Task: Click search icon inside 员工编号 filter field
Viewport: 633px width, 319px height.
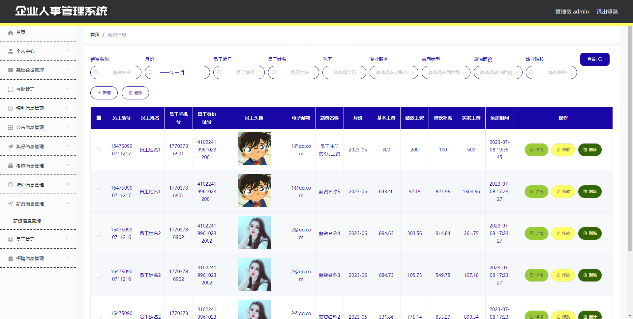Action: 219,72
